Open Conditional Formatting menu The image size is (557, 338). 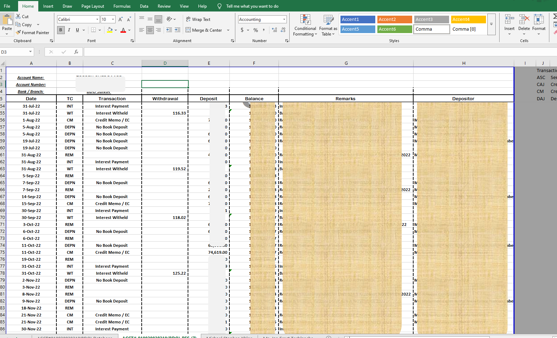305,25
